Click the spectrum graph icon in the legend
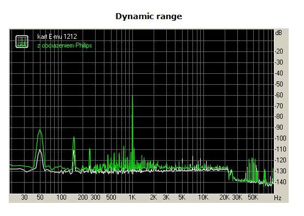The width and height of the screenshot is (304, 216). pyautogui.click(x=22, y=42)
